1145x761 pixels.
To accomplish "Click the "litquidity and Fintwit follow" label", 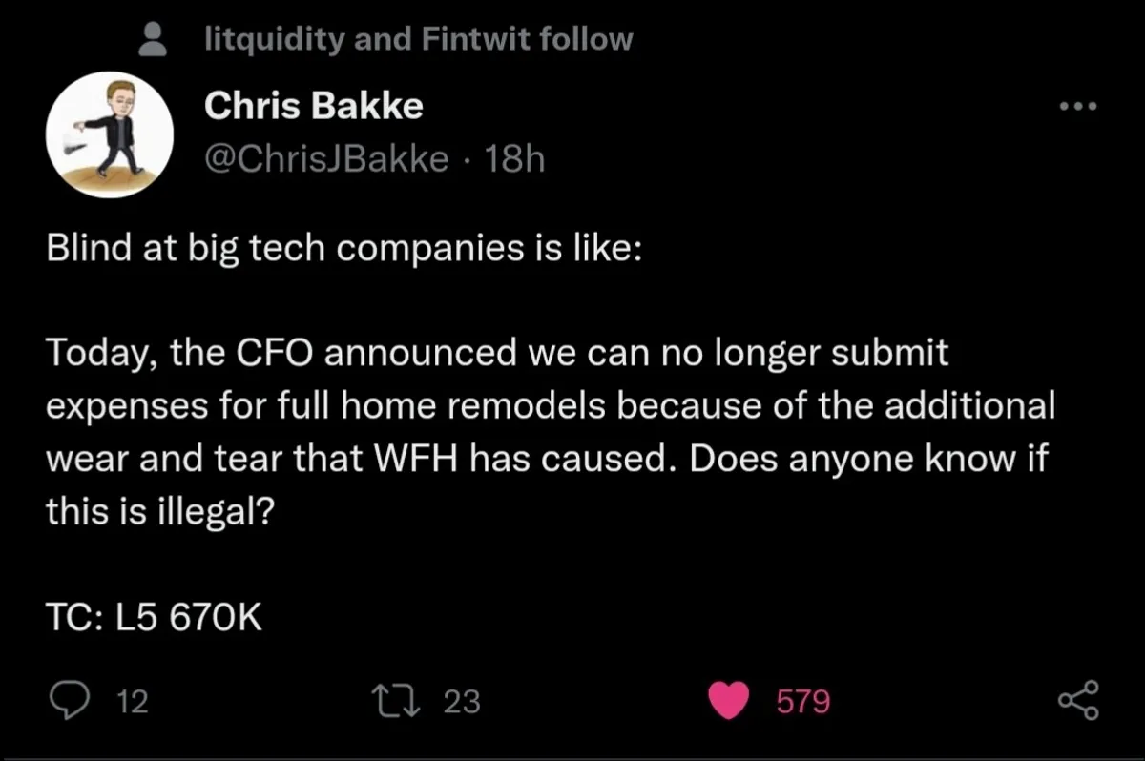I will (419, 39).
